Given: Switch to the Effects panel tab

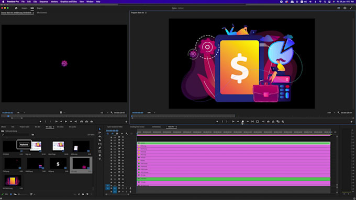Looking at the screenshot, I should [4, 127].
